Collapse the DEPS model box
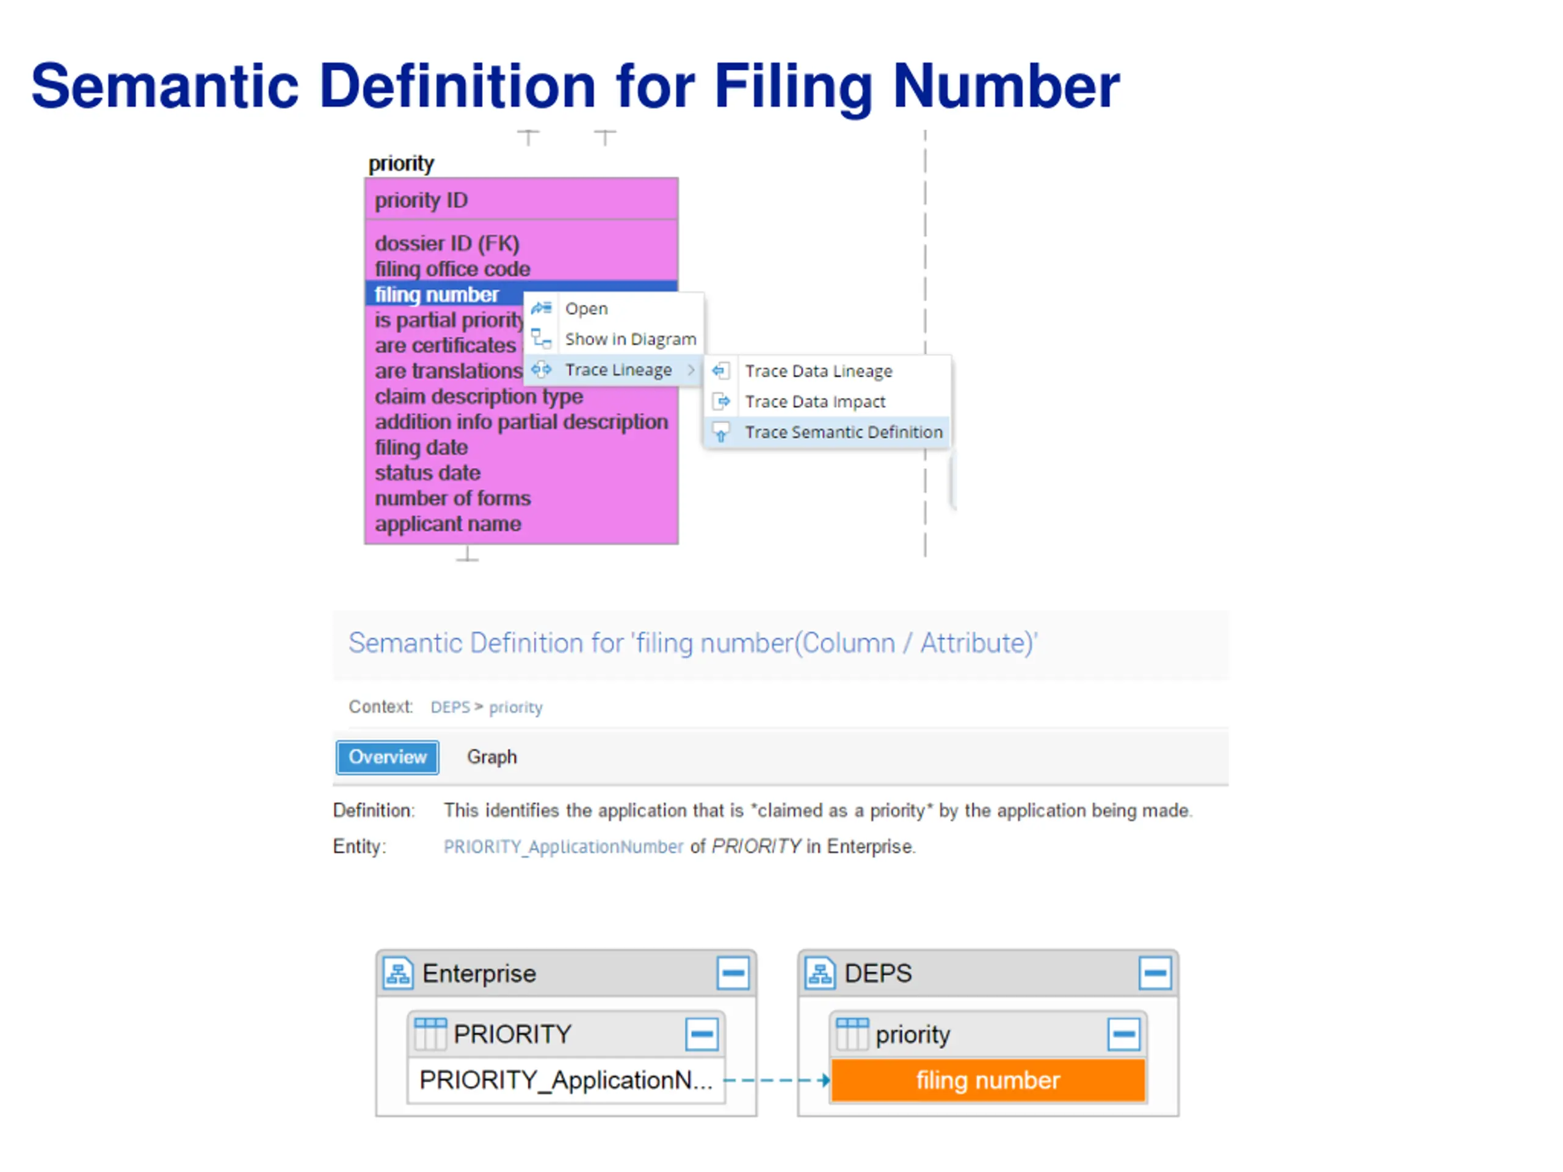The width and height of the screenshot is (1563, 1172). point(1155,974)
